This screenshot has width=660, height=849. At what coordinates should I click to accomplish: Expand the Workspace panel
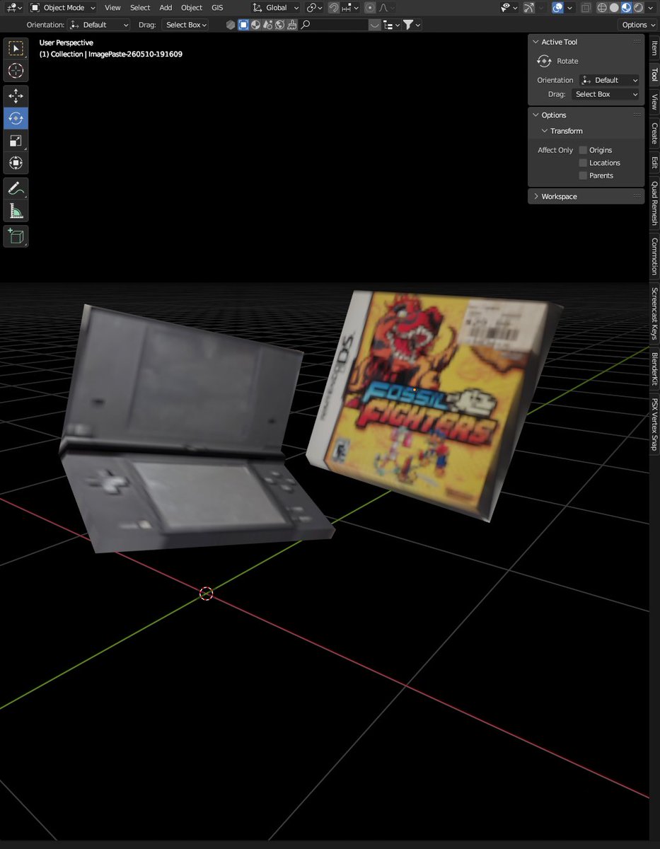[535, 196]
